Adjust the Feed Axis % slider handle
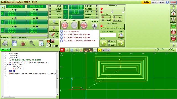Viewport: 177px width, 99px height. click(101, 26)
